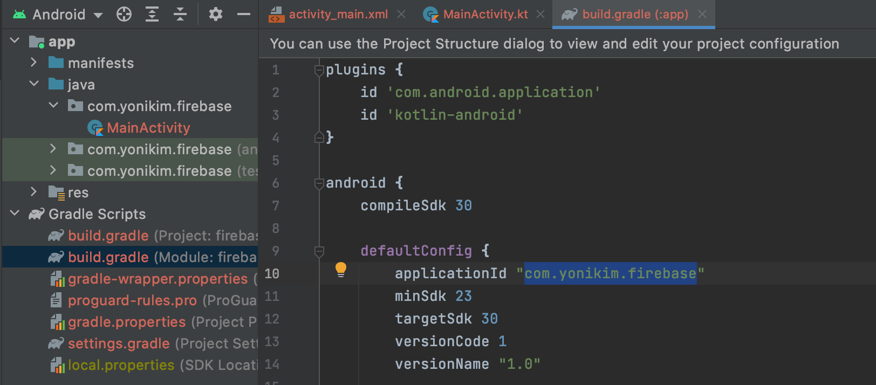The width and height of the screenshot is (876, 385).
Task: Fold the android block at line 6
Action: click(x=319, y=183)
